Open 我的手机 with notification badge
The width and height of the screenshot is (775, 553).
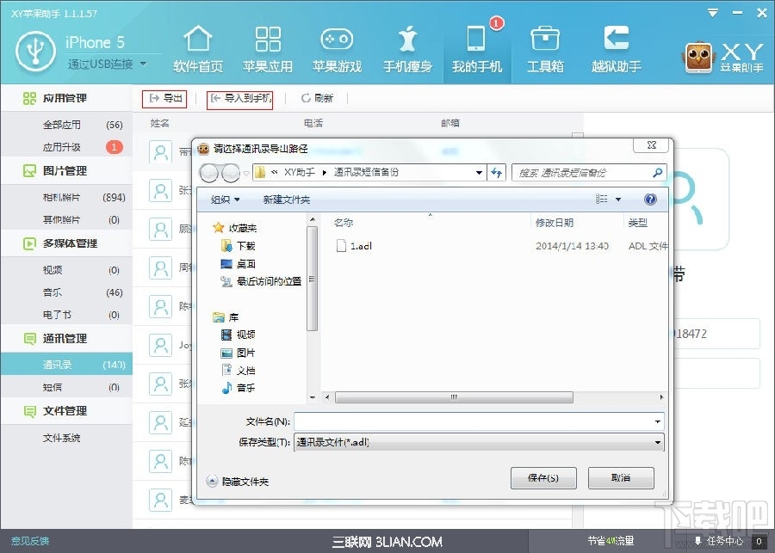pos(478,52)
